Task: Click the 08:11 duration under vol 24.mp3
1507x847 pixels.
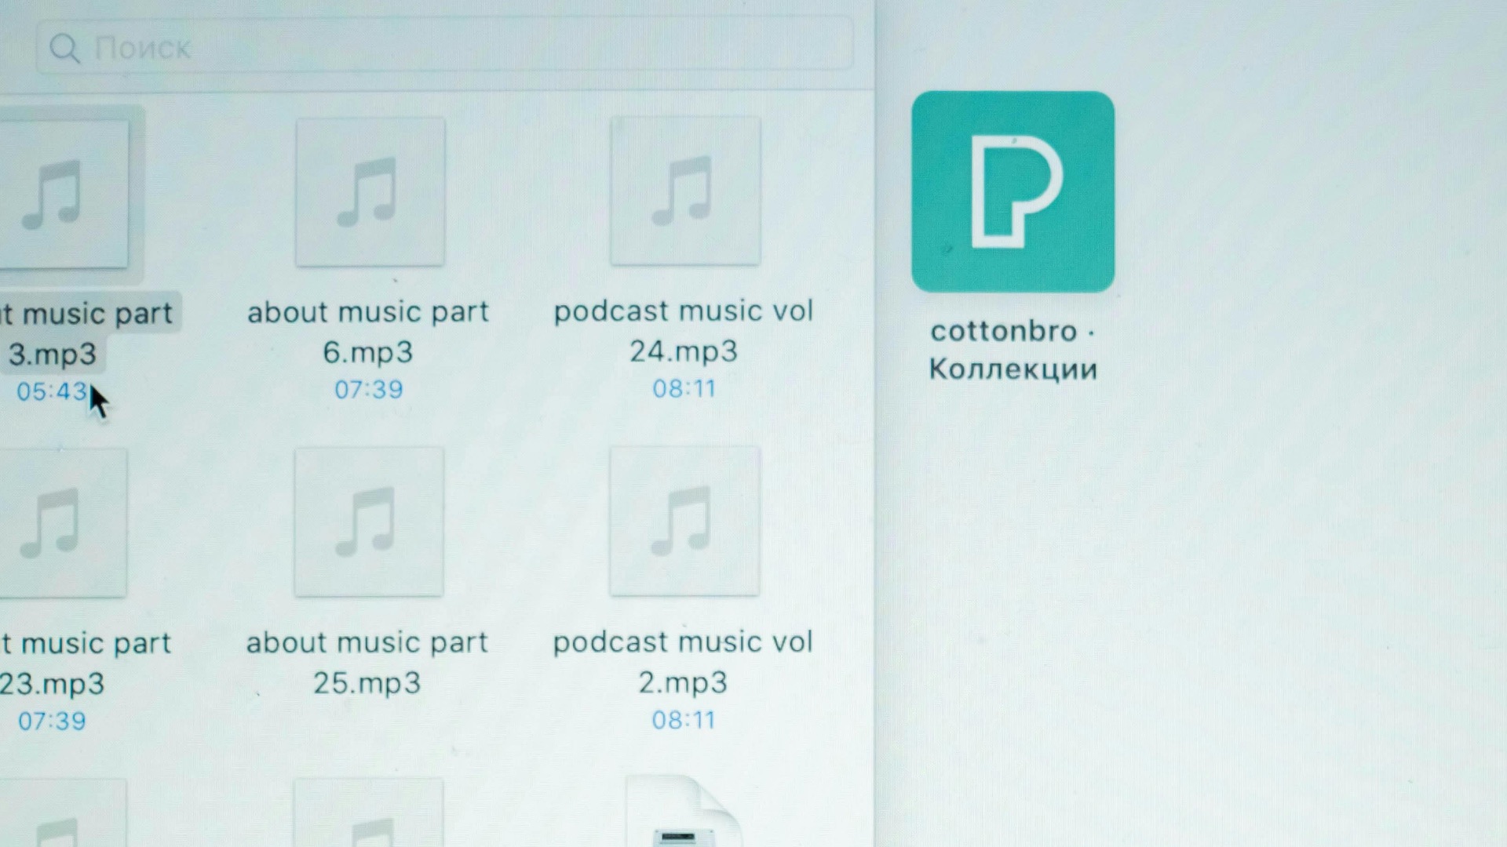Action: (x=684, y=388)
